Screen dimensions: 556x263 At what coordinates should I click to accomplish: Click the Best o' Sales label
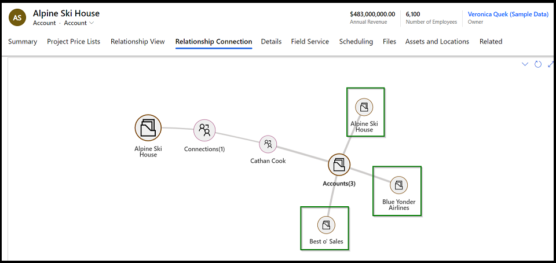coord(326,242)
